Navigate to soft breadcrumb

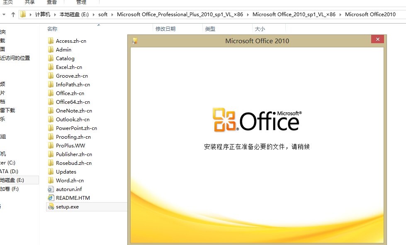click(103, 15)
